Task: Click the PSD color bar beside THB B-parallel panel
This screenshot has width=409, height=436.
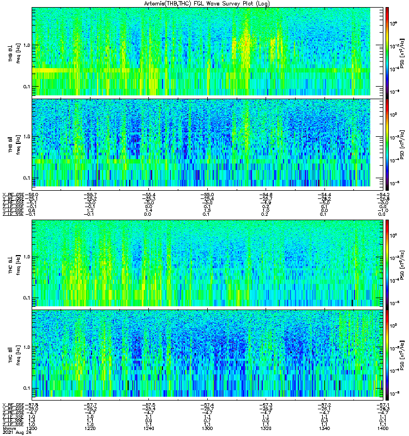Action: (387, 144)
